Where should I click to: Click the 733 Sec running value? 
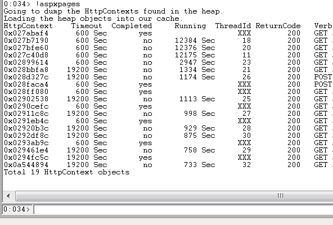pos(200,165)
